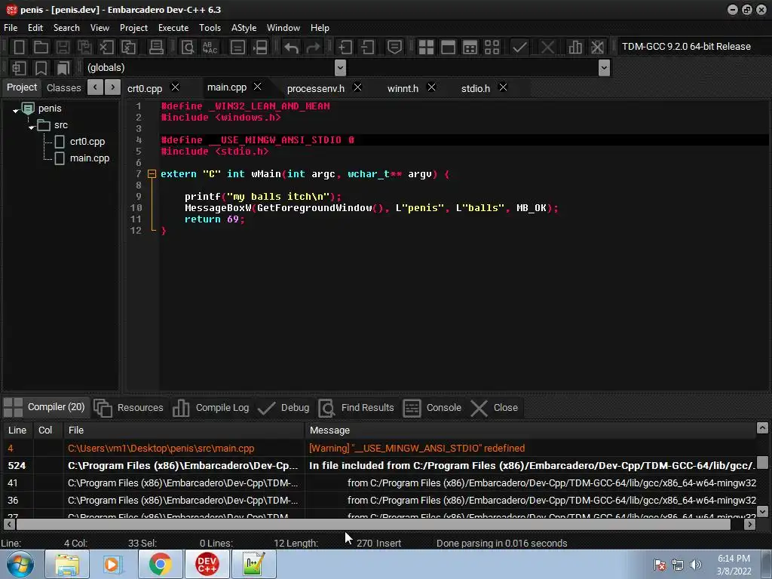Open the Project menu

click(x=133, y=28)
